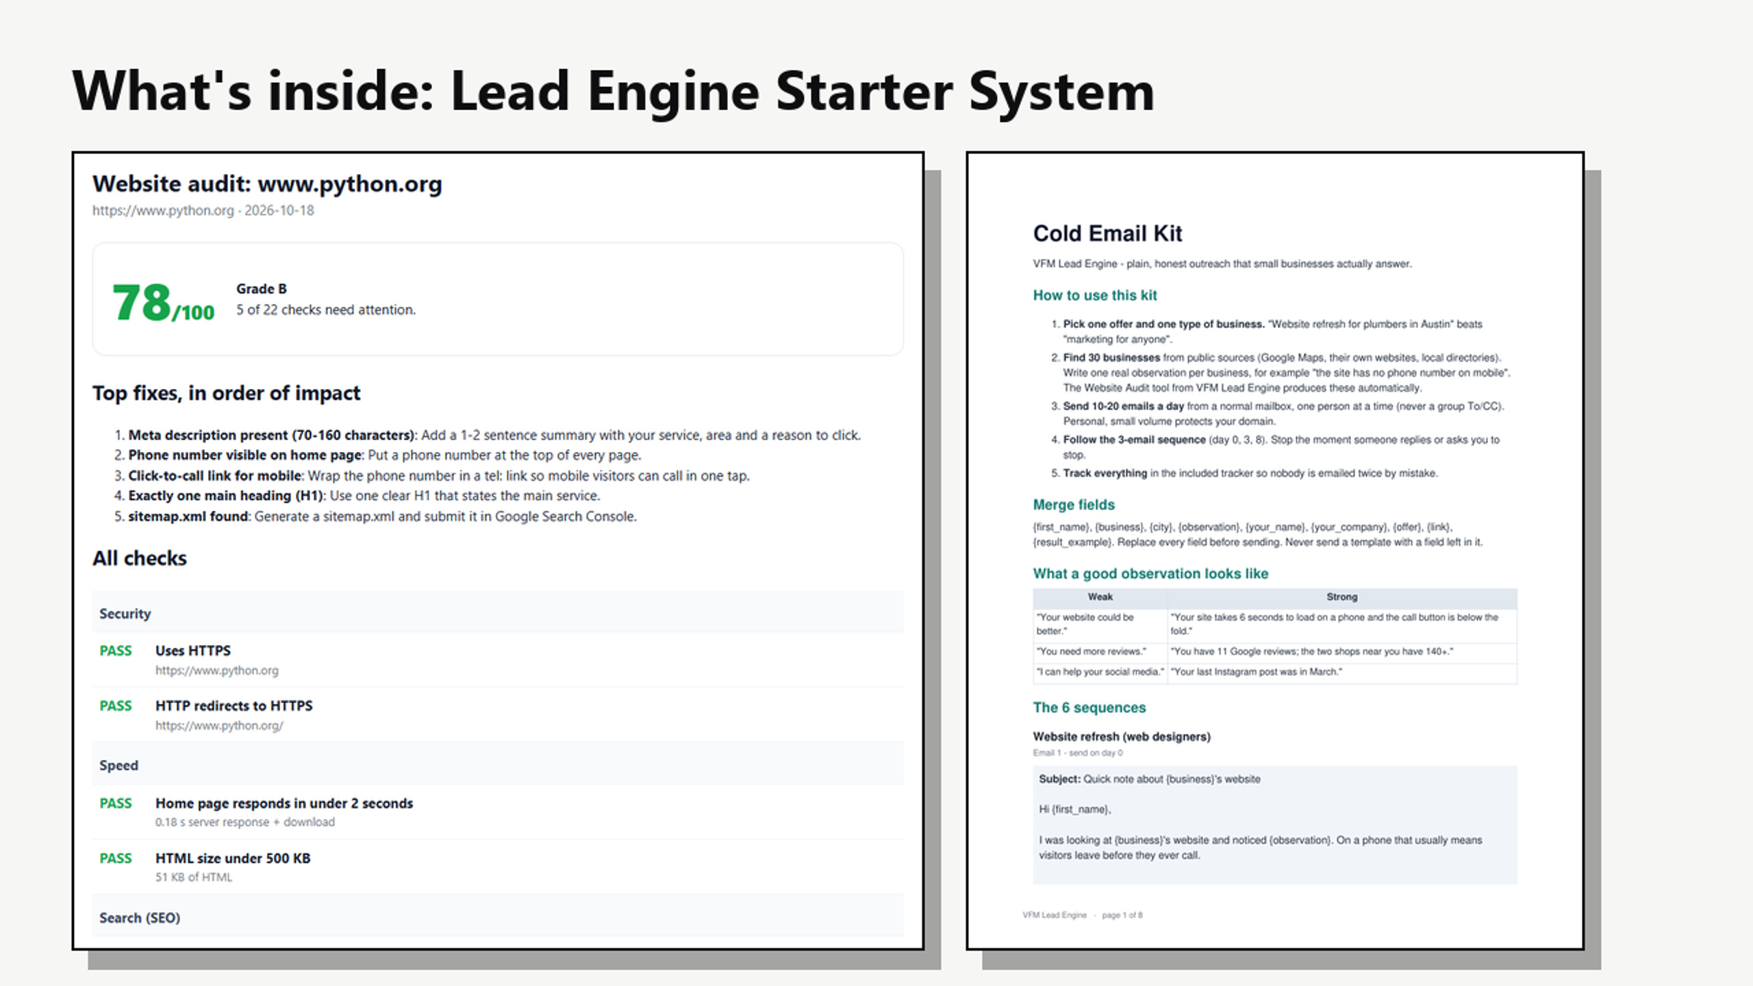
Task: Click the 'https://www.python.org - 2026-10-18' subtitle
Action: tap(203, 210)
